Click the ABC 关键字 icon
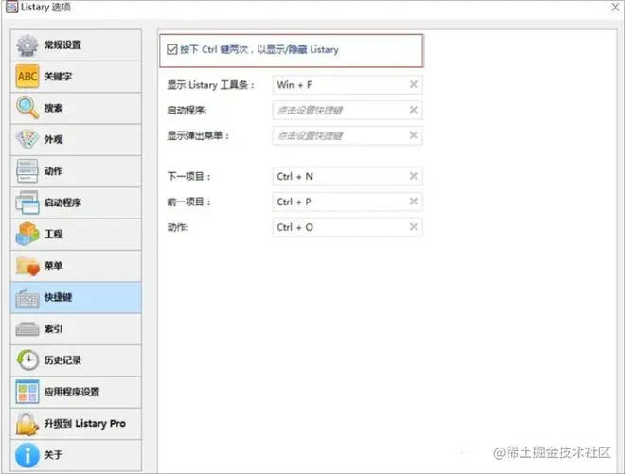625x474 pixels. (27, 76)
